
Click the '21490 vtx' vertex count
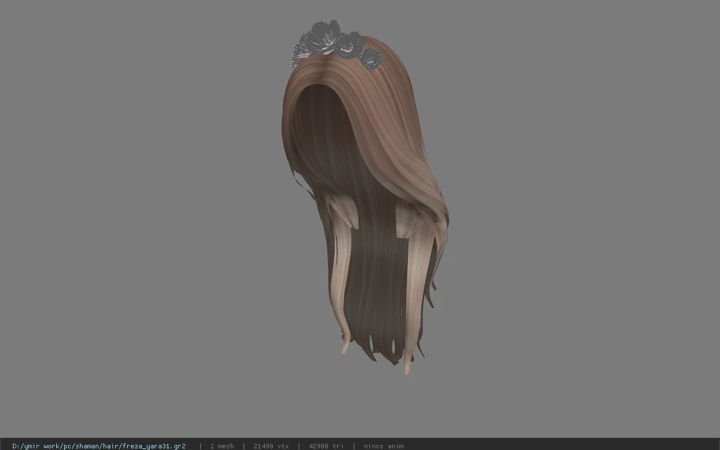coord(271,446)
